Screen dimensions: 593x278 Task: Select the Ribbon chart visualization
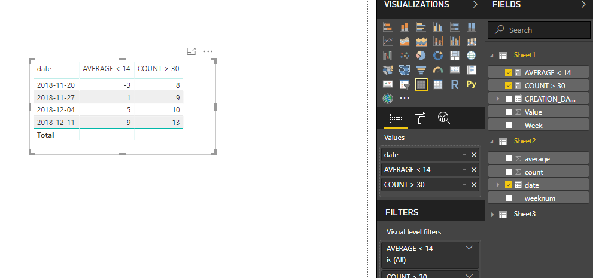(x=471, y=41)
